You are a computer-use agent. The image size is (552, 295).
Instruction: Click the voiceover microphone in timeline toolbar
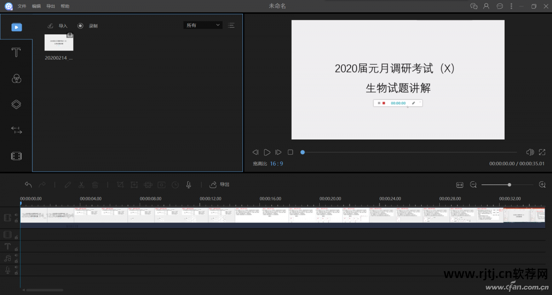click(188, 184)
